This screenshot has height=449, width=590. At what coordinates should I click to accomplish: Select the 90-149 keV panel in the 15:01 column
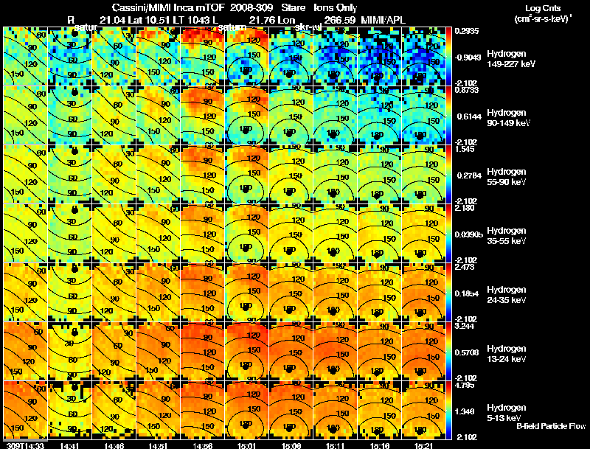tap(247, 115)
